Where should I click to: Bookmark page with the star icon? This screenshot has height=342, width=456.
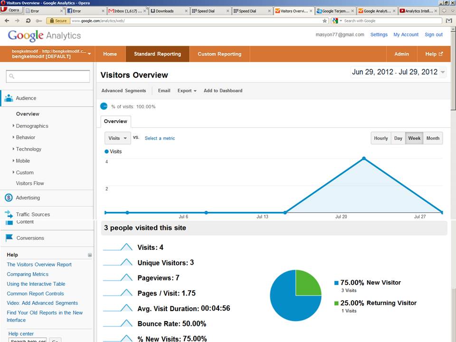click(324, 20)
